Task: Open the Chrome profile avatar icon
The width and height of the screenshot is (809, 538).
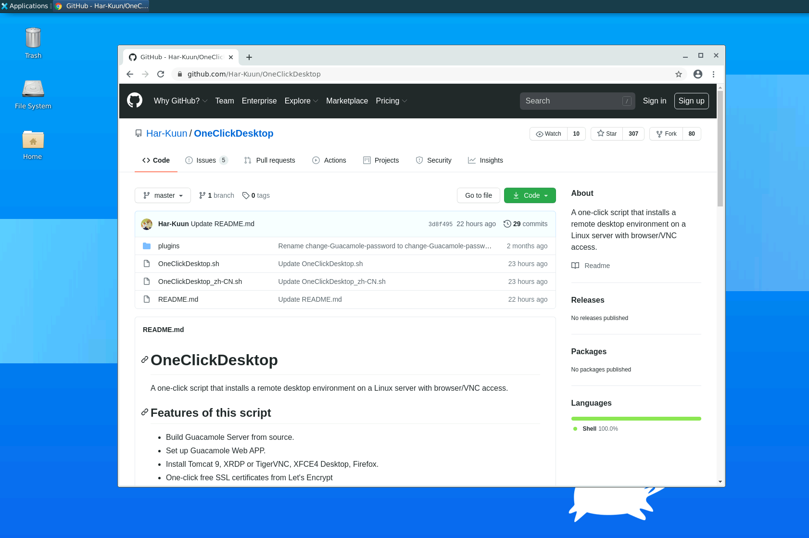Action: click(x=698, y=74)
